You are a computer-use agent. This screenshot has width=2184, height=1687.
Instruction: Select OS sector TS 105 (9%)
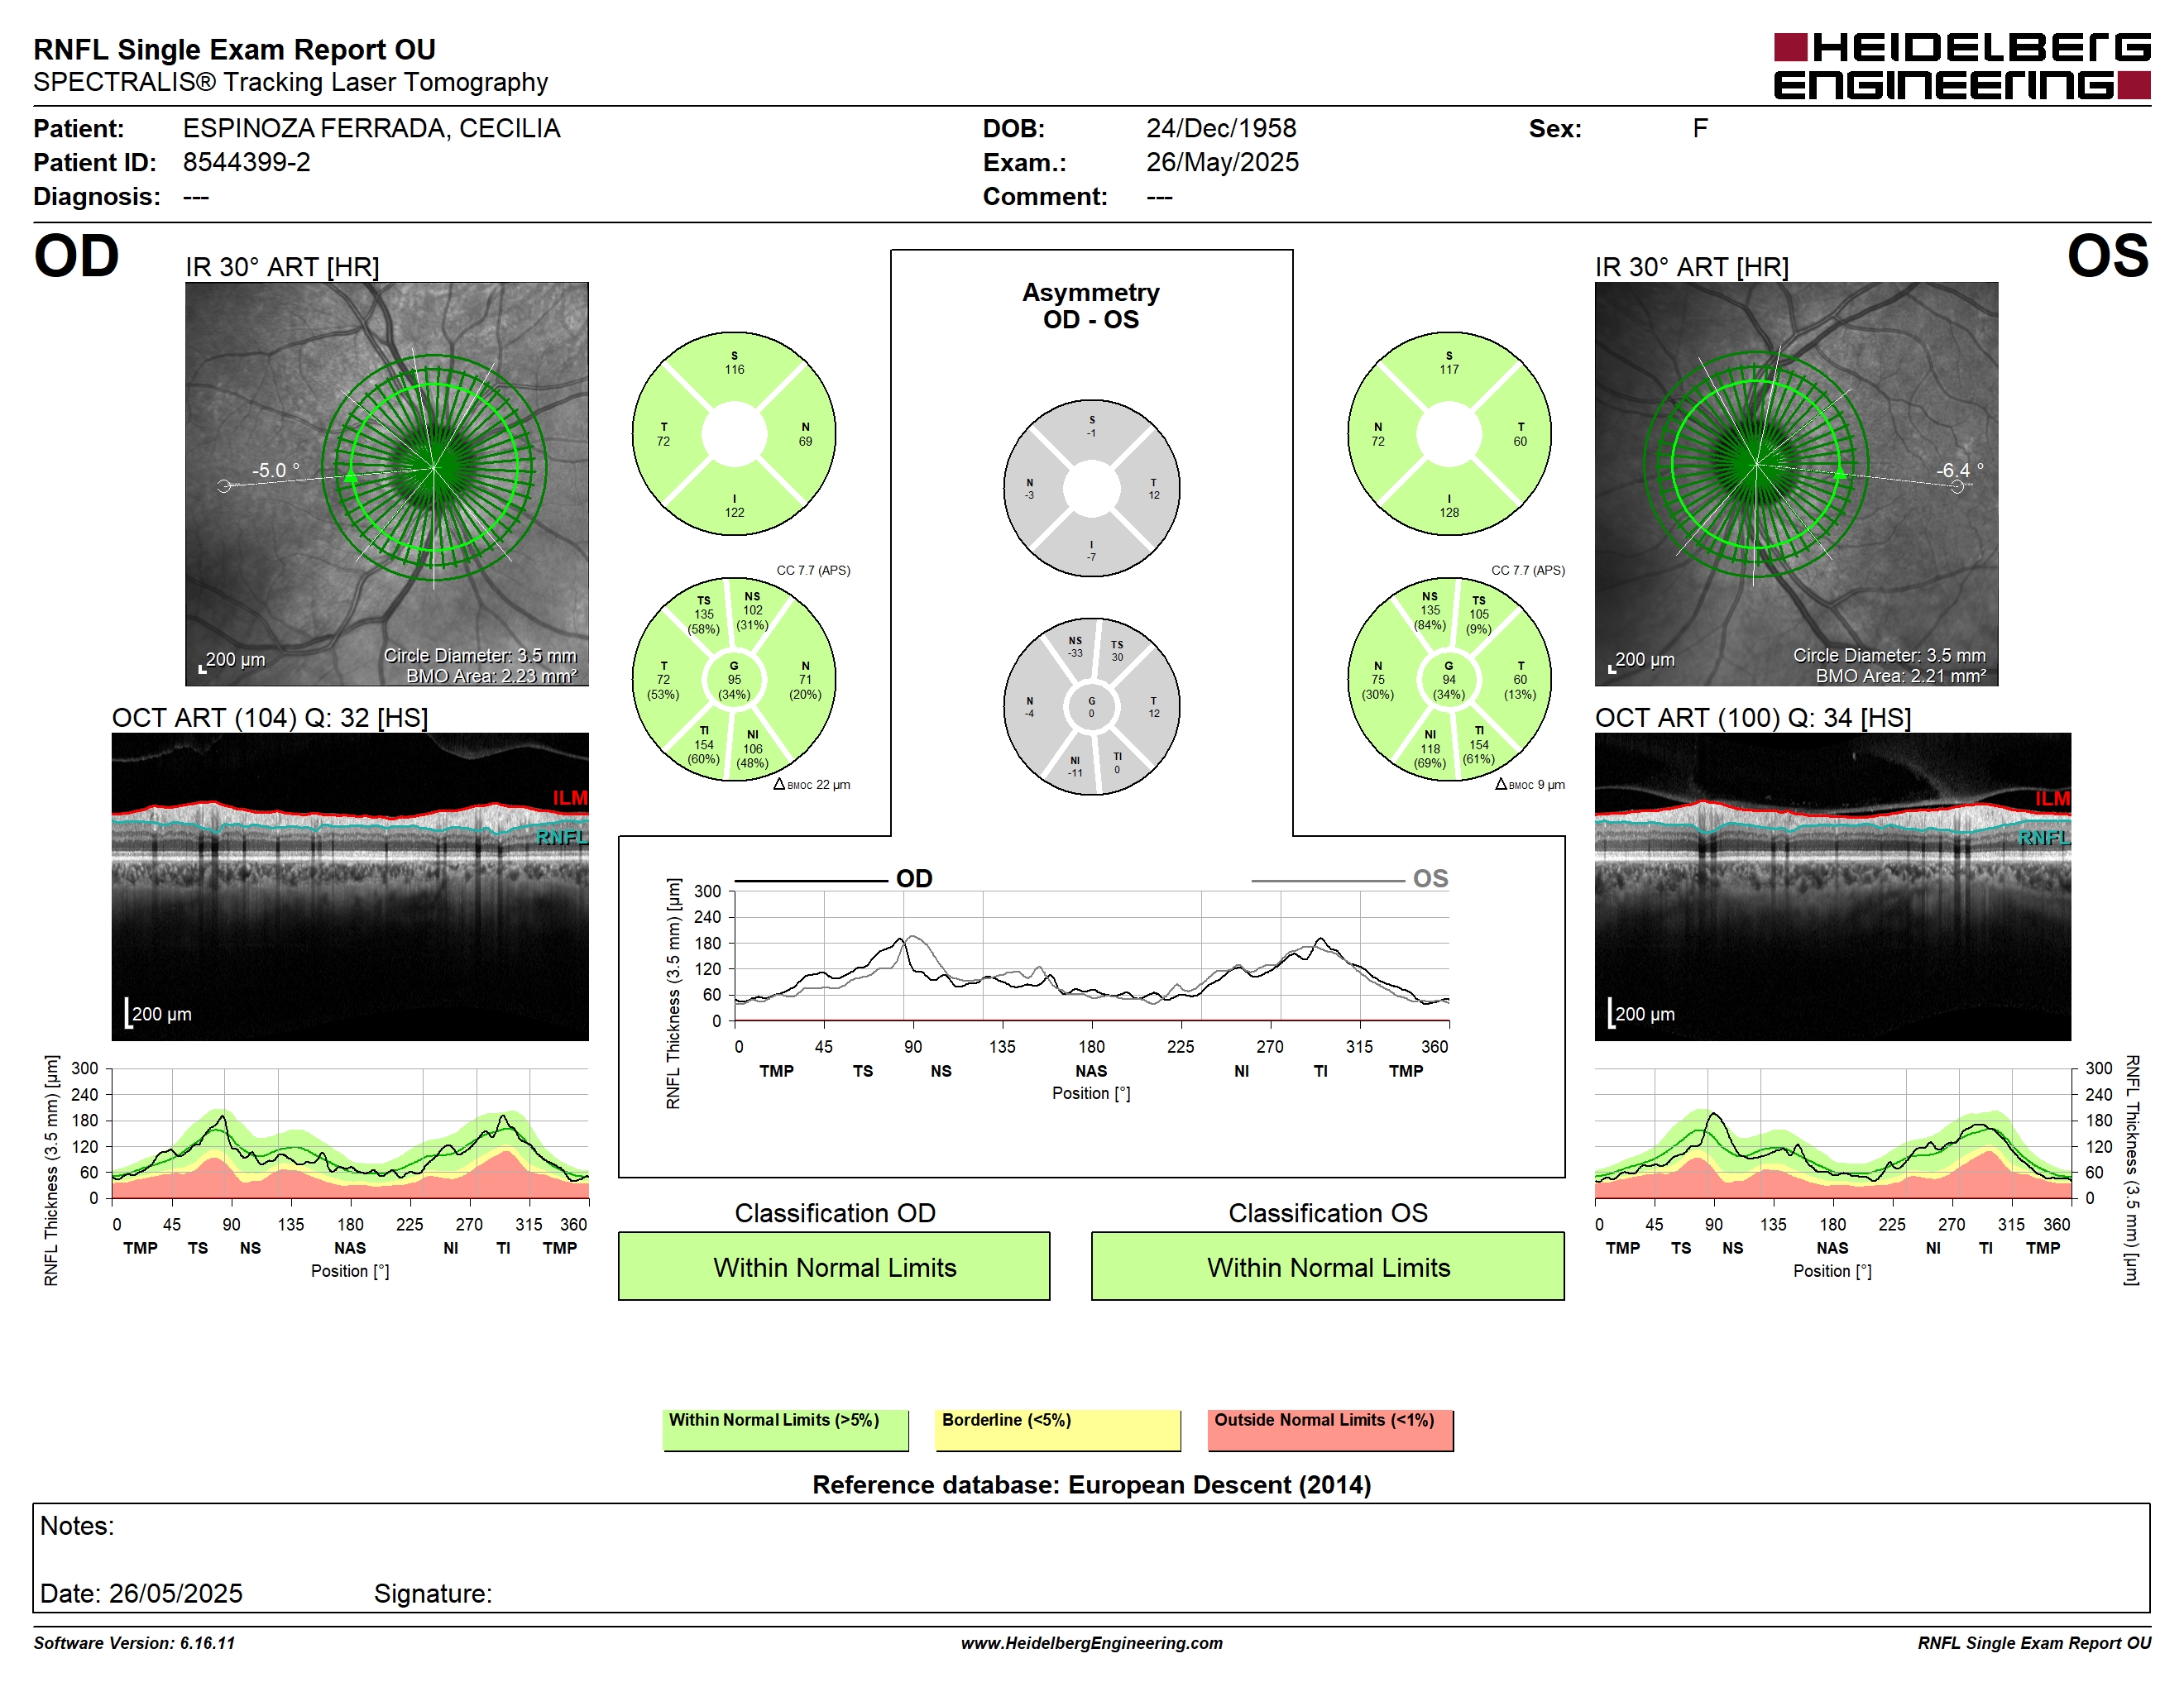[1479, 614]
